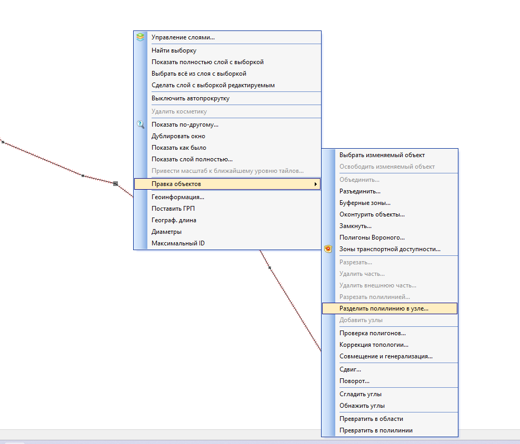Choose Сделать слой с выборкой редактируемым

click(213, 85)
